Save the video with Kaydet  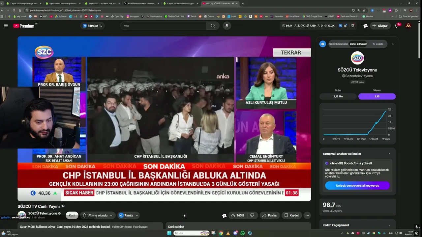291,215
